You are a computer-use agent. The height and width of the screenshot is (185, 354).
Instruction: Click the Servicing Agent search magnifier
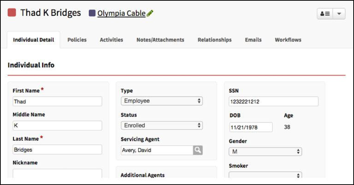(x=198, y=150)
